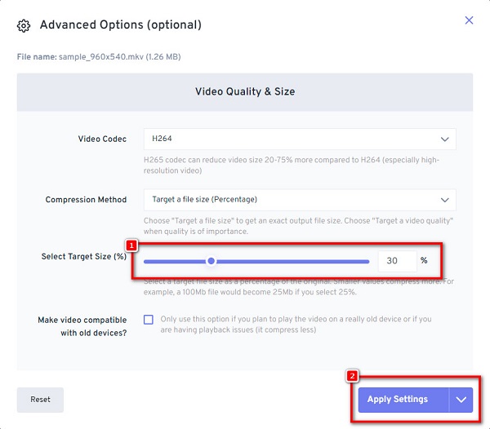Click the Select Target Size (%) label
Screen dimensions: 490x429
[84, 256]
